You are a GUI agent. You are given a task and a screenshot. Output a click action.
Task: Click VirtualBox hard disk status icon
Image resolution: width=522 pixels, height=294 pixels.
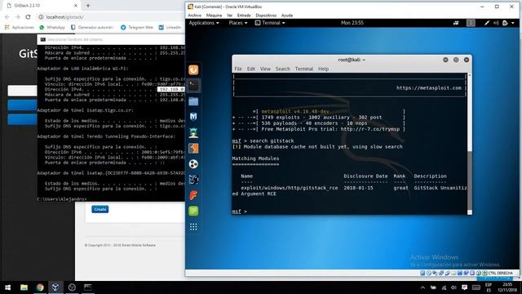point(422,273)
